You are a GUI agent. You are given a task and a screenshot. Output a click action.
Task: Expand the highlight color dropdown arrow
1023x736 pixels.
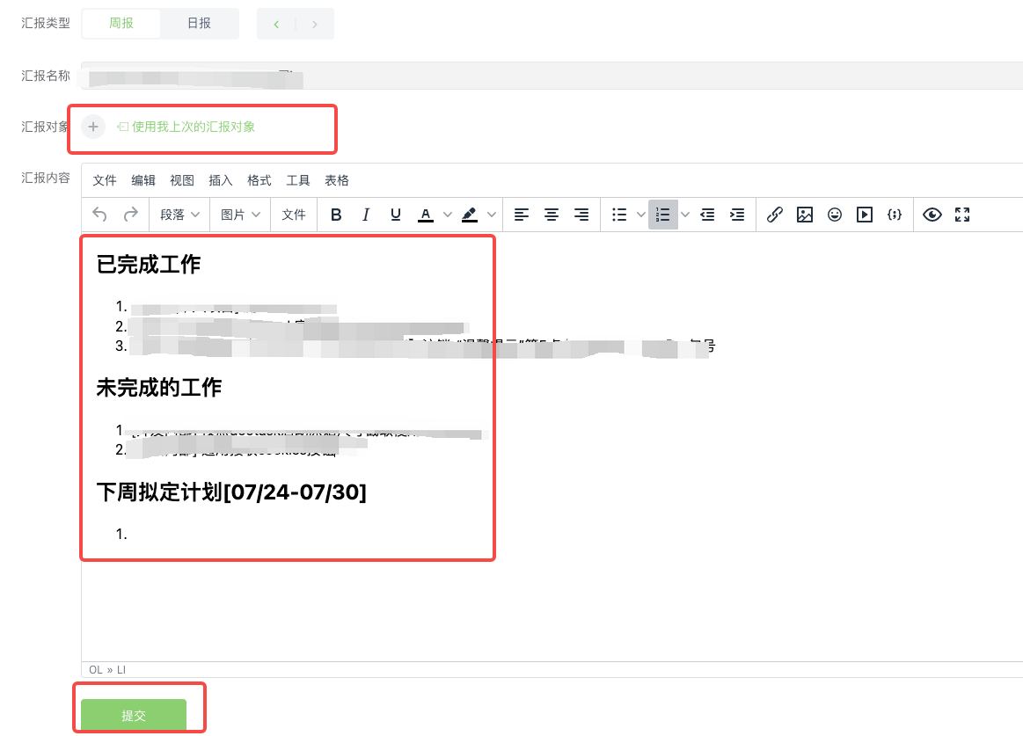coord(491,214)
